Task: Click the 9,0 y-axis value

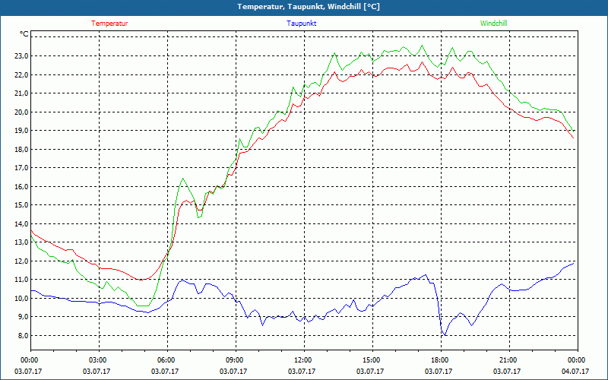Action: [24, 317]
